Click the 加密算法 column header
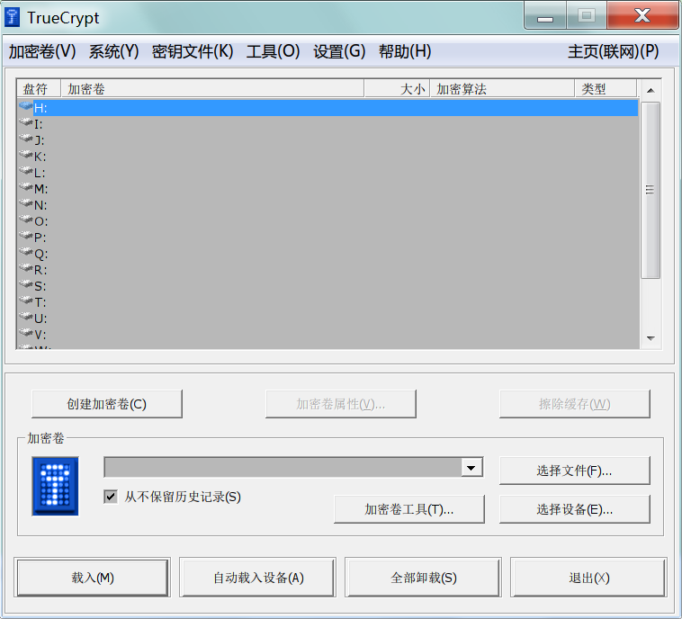The image size is (682, 619). tap(502, 89)
